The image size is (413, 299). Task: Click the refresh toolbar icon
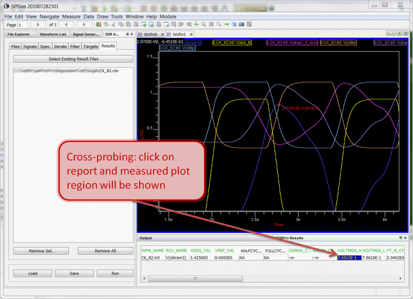tap(106, 25)
